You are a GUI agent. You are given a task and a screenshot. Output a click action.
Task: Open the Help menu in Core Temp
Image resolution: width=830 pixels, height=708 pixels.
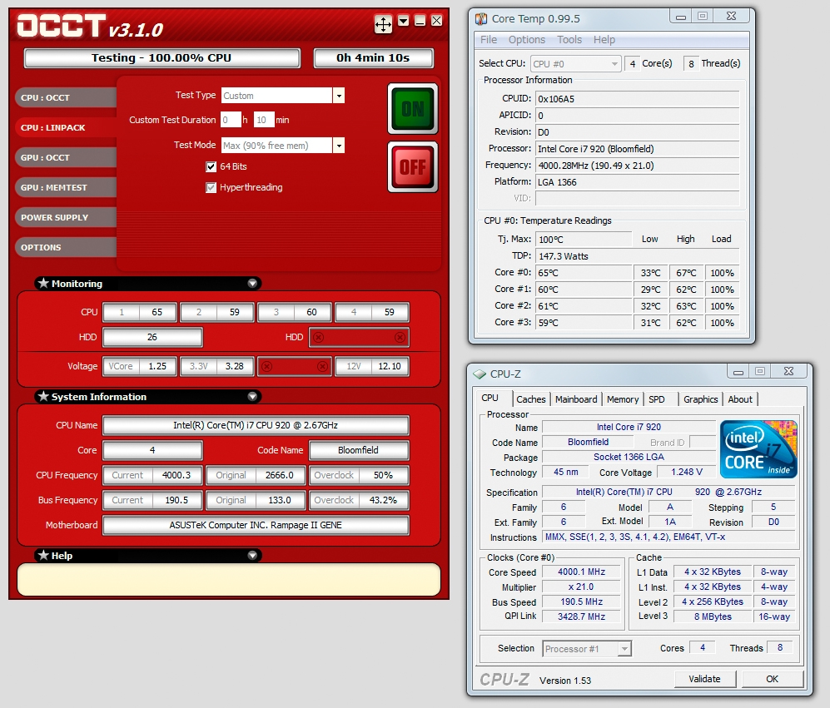pos(604,40)
